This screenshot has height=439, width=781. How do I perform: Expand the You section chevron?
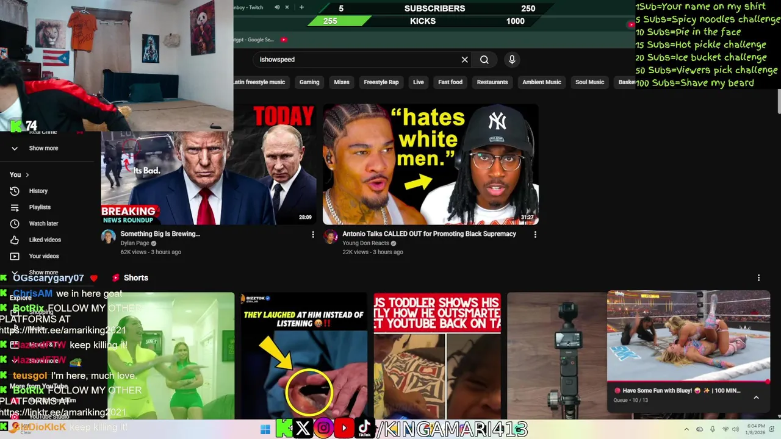click(27, 175)
